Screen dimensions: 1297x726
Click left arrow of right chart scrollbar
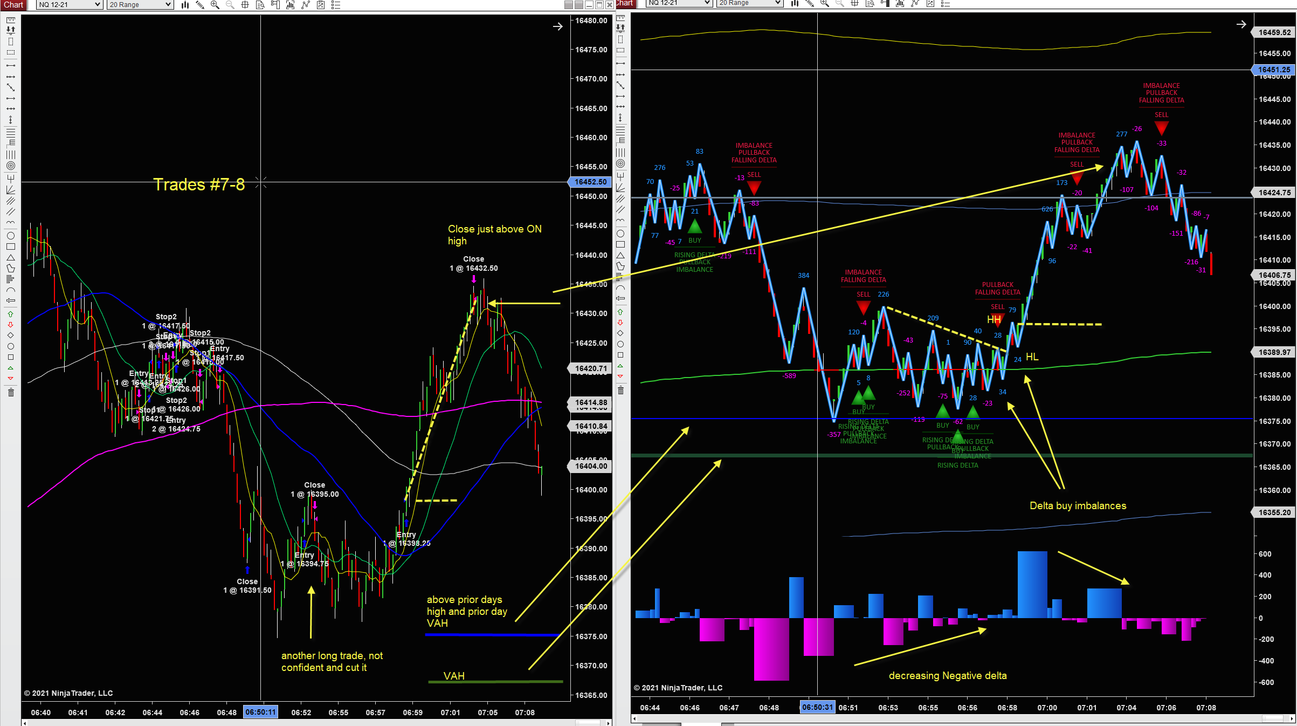(634, 718)
